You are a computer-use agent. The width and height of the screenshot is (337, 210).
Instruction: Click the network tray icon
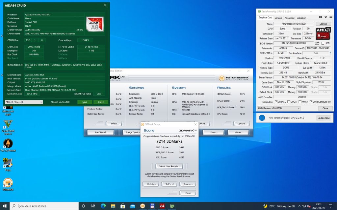[x=304, y=206]
